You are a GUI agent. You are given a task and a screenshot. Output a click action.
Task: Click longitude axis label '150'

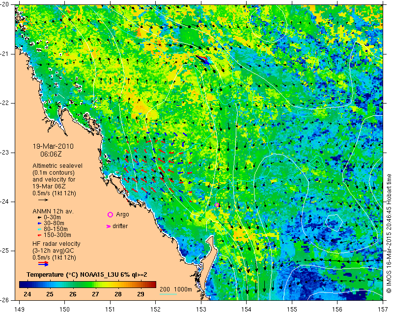tap(65, 309)
